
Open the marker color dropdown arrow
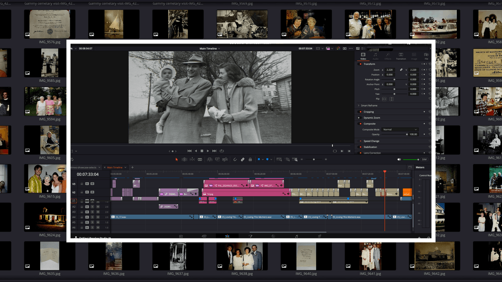[x=271, y=159]
